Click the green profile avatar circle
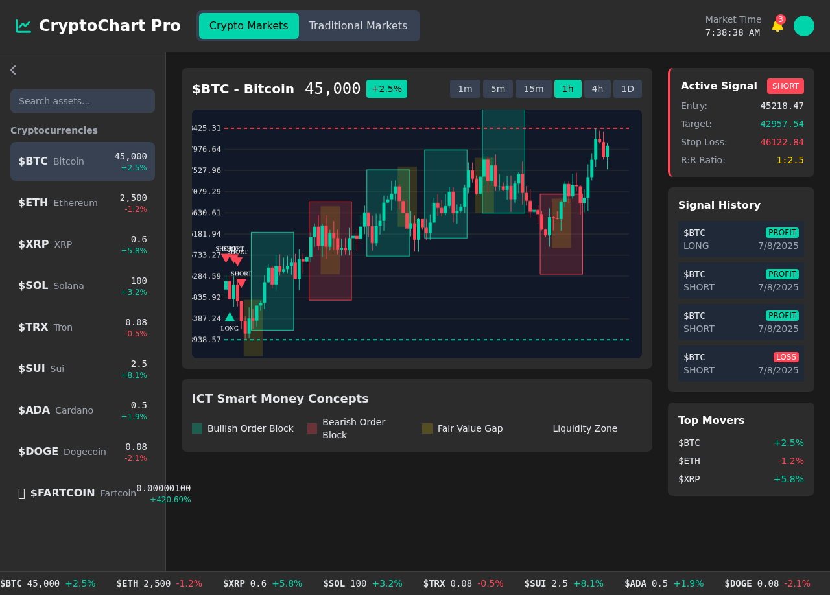 click(804, 26)
